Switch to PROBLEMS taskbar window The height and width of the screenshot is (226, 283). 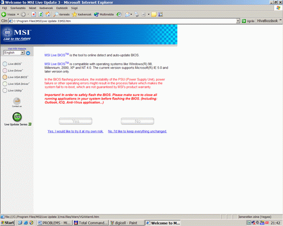(55, 223)
